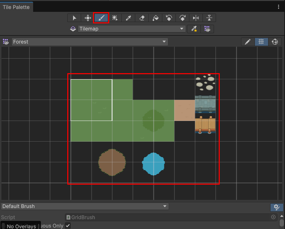Select the Flood Fill bucket tool

(156, 18)
